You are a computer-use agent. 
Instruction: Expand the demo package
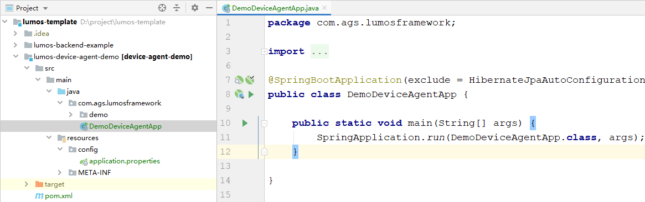71,115
